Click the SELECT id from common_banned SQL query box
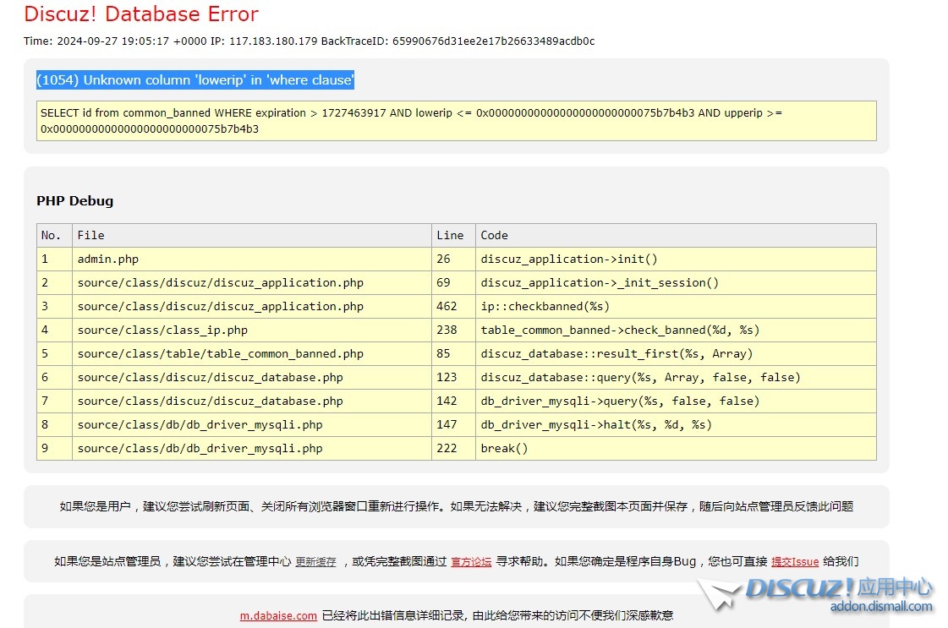This screenshot has height=628, width=948. [457, 121]
